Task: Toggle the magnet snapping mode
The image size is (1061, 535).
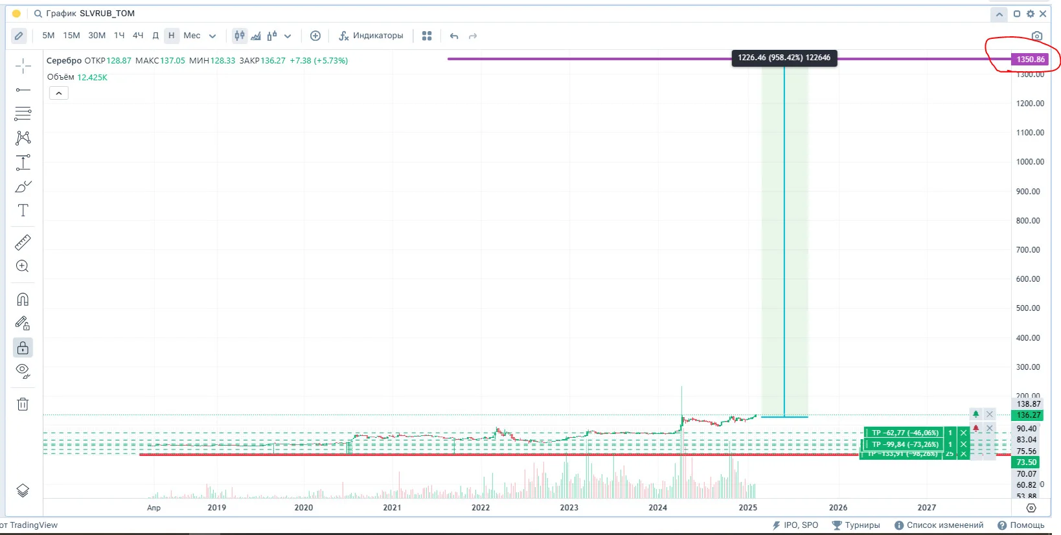Action: [23, 299]
